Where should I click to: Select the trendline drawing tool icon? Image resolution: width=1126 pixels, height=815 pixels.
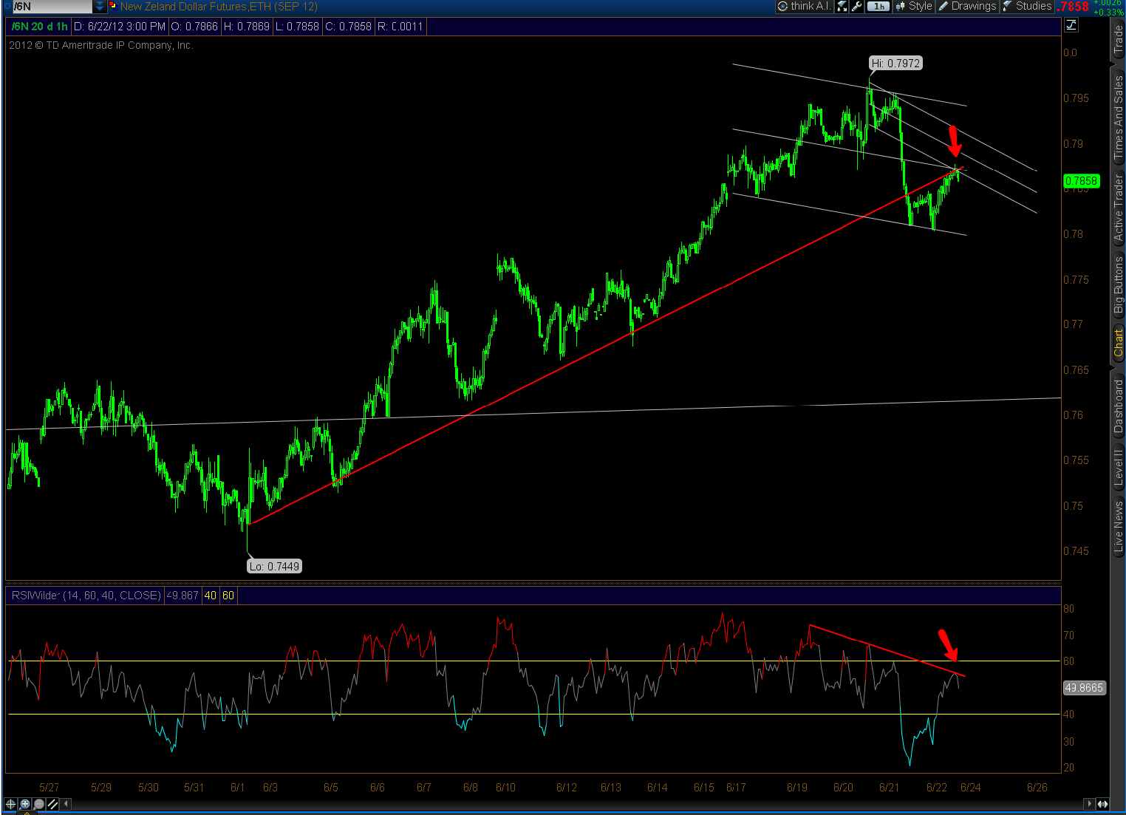(x=53, y=804)
